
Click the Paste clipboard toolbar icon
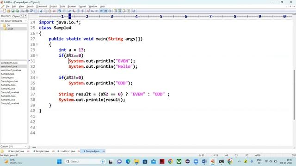pos(50,11)
